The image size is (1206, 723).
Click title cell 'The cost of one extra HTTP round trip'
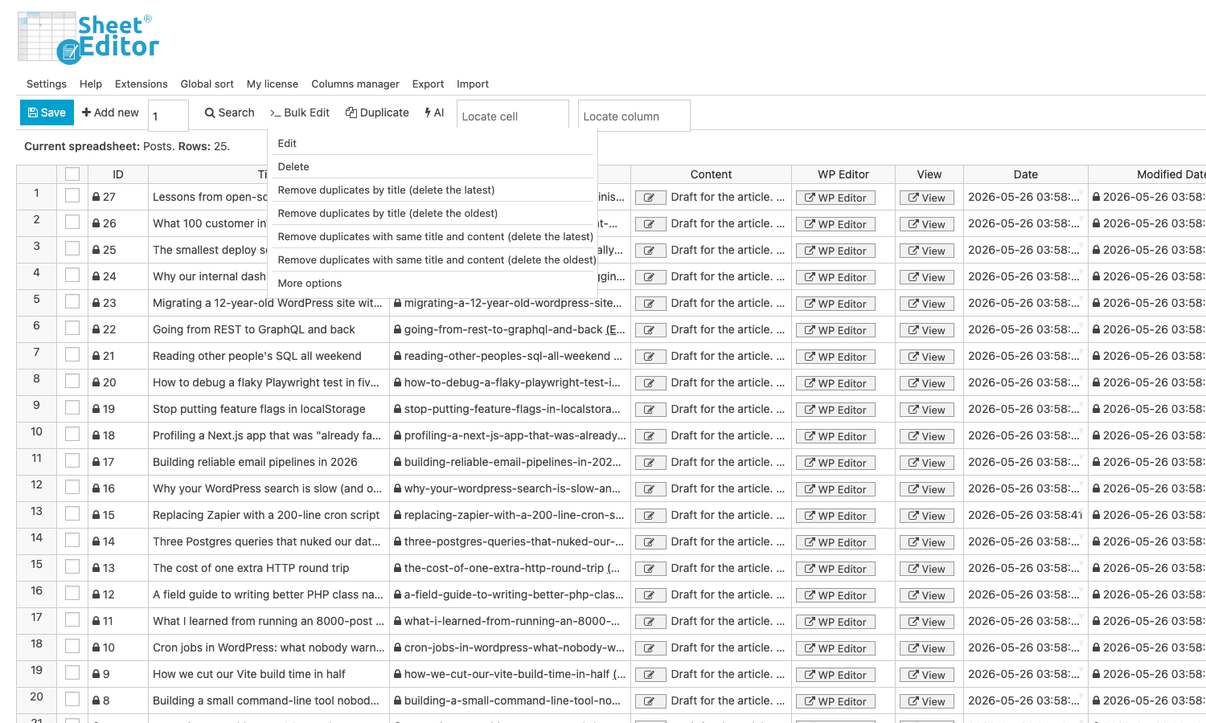[269, 568]
